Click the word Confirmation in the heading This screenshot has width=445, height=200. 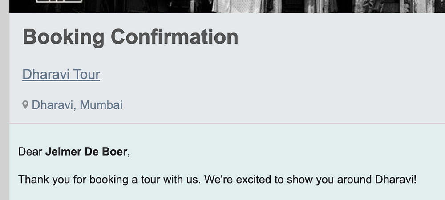(174, 36)
